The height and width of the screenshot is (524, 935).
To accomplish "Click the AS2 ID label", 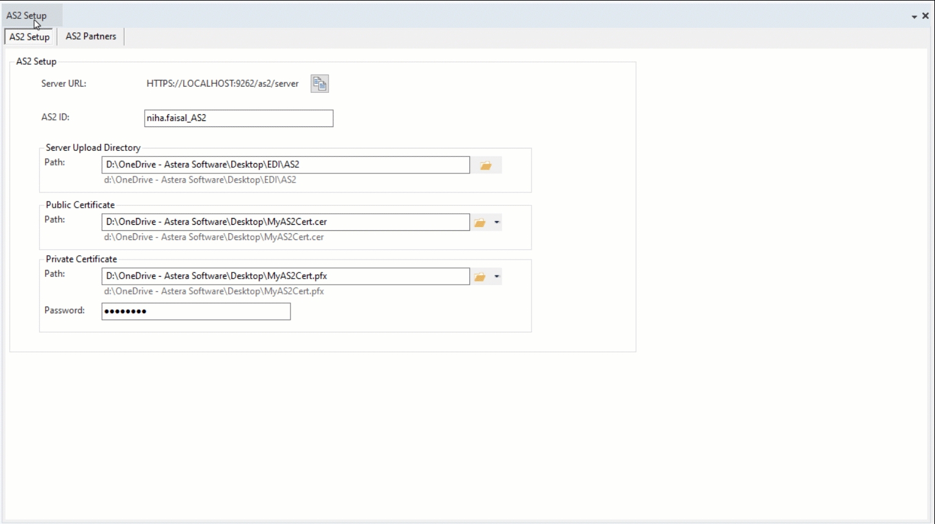I will pyautogui.click(x=56, y=117).
